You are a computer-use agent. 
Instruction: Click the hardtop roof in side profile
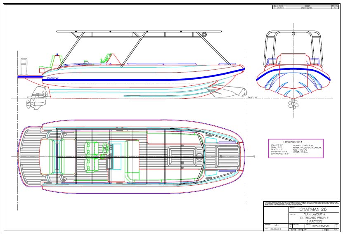[138, 31]
